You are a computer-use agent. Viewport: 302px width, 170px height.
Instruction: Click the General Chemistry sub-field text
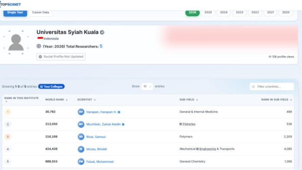coord(192,161)
